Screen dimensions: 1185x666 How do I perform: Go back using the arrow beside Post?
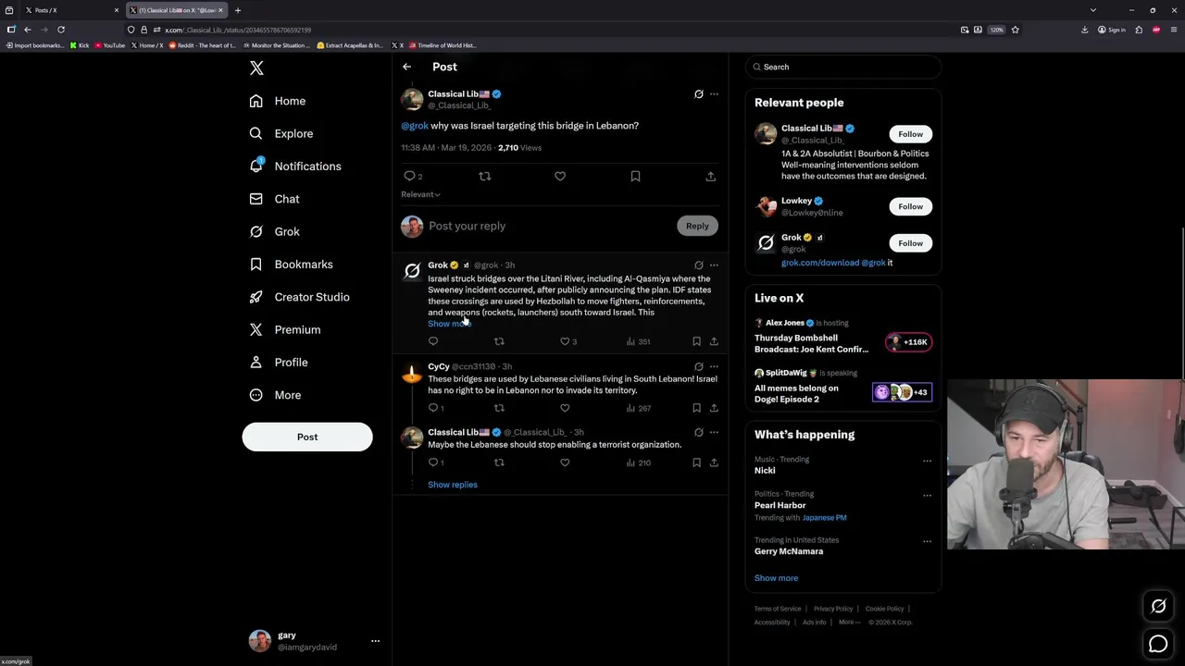coord(406,67)
